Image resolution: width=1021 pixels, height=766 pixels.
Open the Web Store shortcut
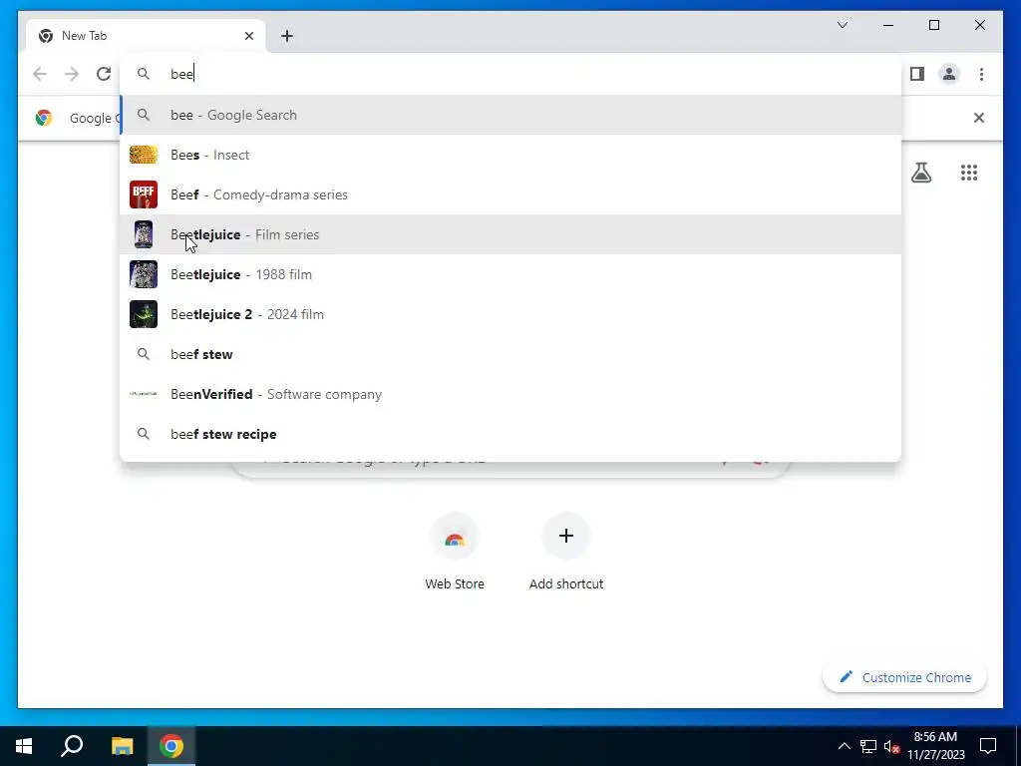(x=455, y=551)
